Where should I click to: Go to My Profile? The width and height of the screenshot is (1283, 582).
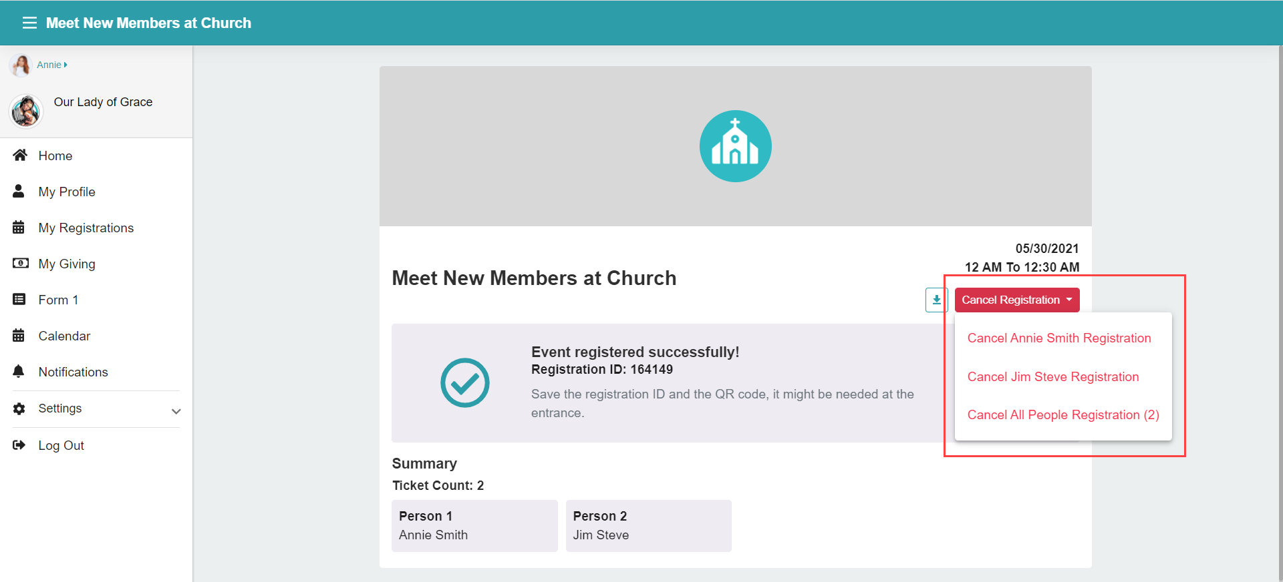[x=67, y=192]
